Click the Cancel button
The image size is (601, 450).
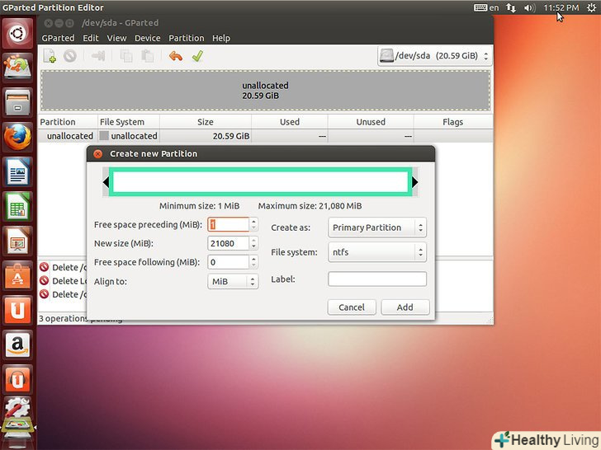click(x=352, y=307)
